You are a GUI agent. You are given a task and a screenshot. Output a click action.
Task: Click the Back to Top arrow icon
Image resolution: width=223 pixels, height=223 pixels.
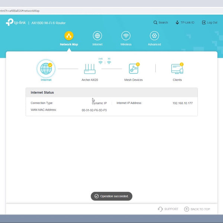187,209
